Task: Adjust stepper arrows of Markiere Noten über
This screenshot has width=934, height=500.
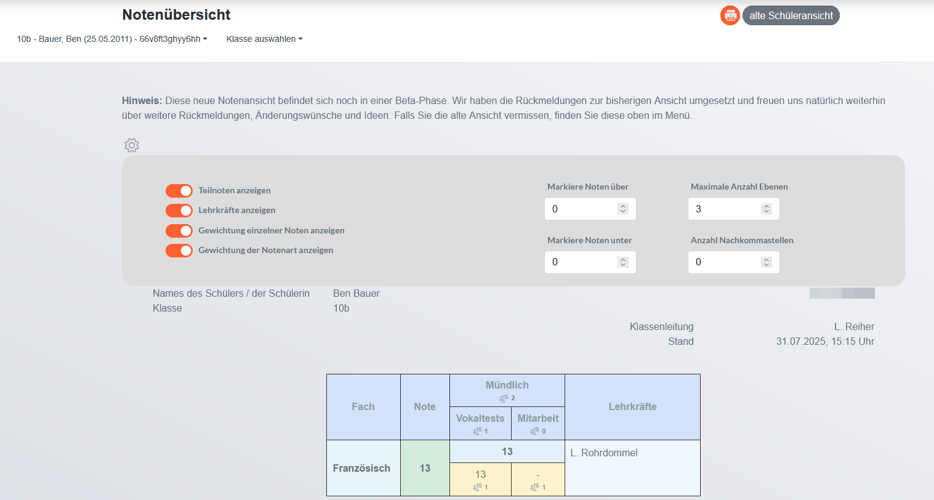Action: point(623,209)
